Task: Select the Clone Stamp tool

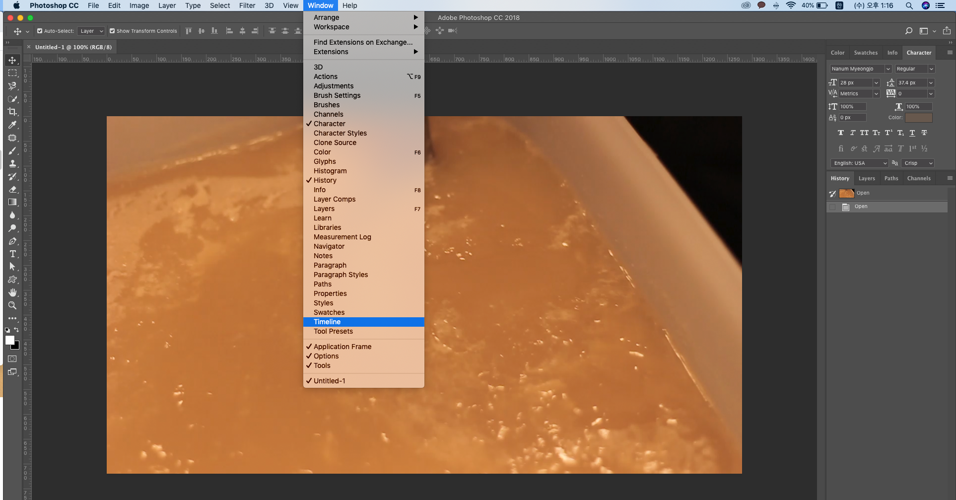Action: pos(12,163)
